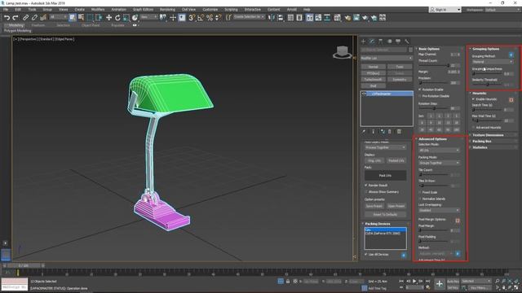Switch to the Motion command panel
Image resolution: width=522 pixels, height=293 pixels.
tap(390, 42)
